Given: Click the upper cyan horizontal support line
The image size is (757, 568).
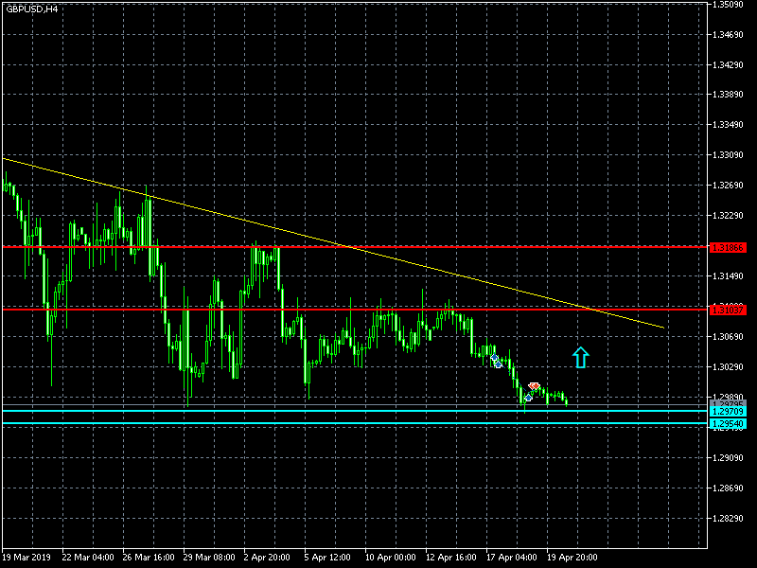Looking at the screenshot, I should (284, 412).
